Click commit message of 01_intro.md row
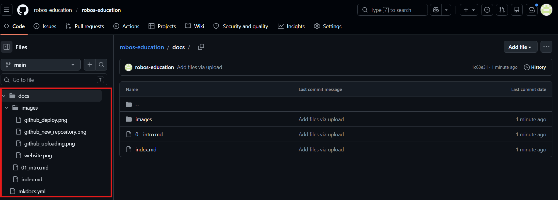 321,135
